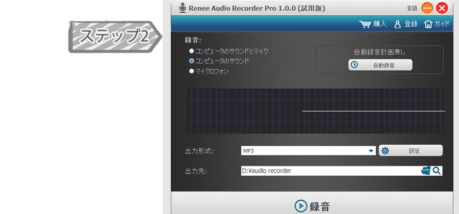Click the audio waveform display area
The width and height of the screenshot is (459, 214).
(316, 111)
